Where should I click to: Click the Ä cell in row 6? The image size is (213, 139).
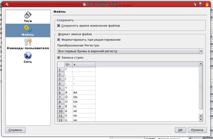point(68,93)
